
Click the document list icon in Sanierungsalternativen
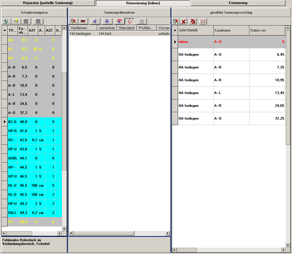(141, 21)
